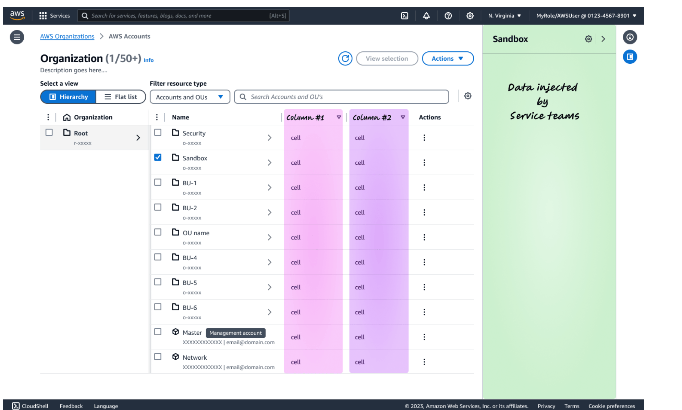The height and width of the screenshot is (410, 682).
Task: Open Feedback in footer
Action: click(71, 406)
